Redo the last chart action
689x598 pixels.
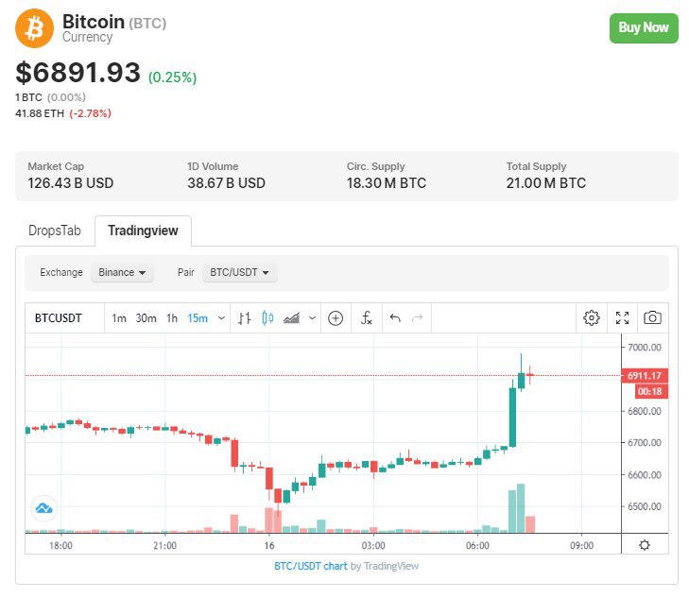(x=417, y=317)
